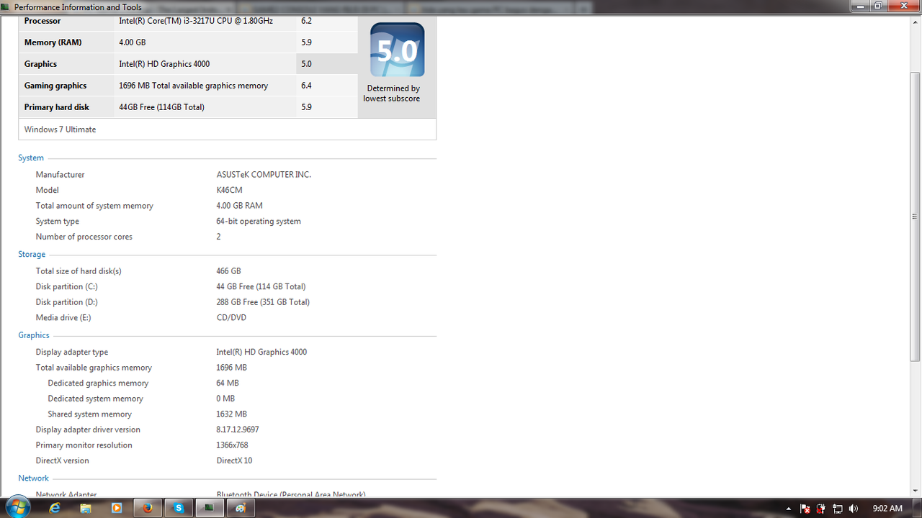The height and width of the screenshot is (518, 922).
Task: Close the Performance Information and Tools window
Action: click(903, 6)
